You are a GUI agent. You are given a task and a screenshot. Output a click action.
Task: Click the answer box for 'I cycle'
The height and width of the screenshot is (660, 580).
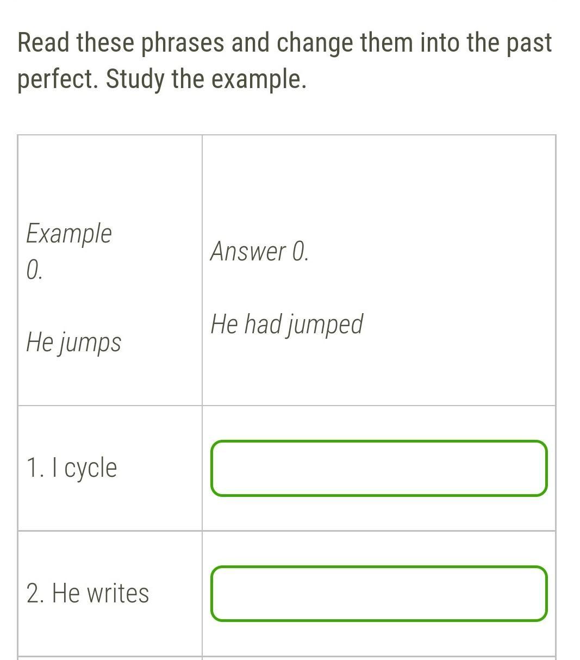pyautogui.click(x=379, y=468)
